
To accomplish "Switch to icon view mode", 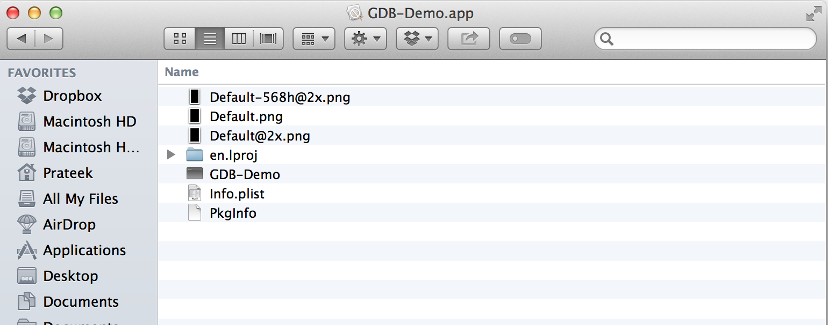I will pyautogui.click(x=180, y=39).
